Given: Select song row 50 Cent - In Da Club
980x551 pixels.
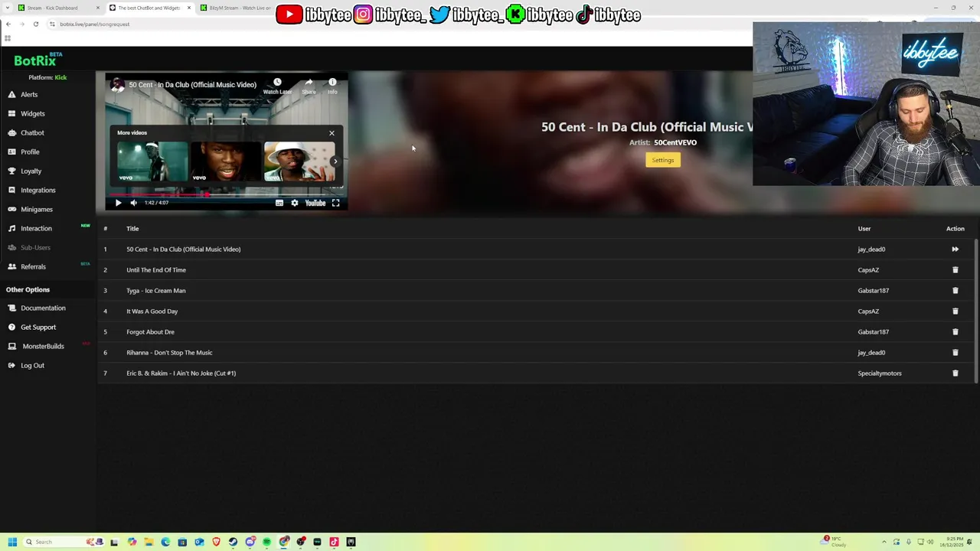Looking at the screenshot, I should (x=536, y=249).
